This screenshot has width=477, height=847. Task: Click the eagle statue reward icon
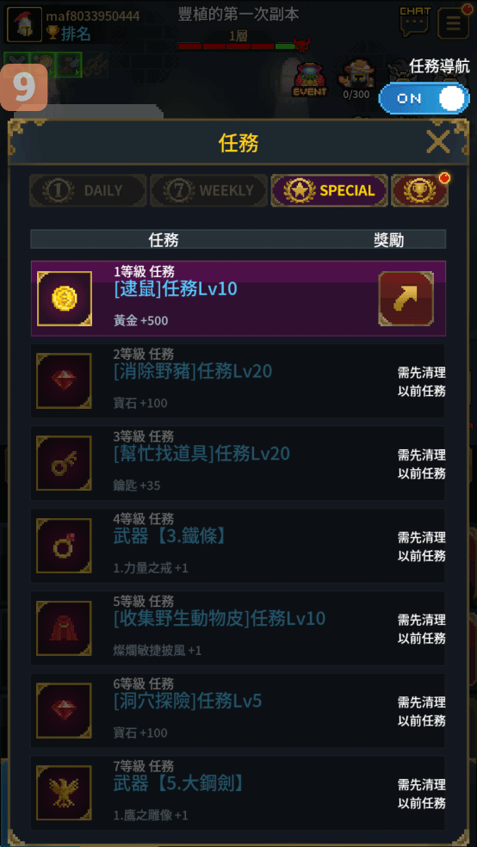point(65,793)
